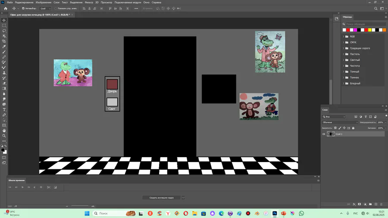Open the Файл menu

click(9, 2)
